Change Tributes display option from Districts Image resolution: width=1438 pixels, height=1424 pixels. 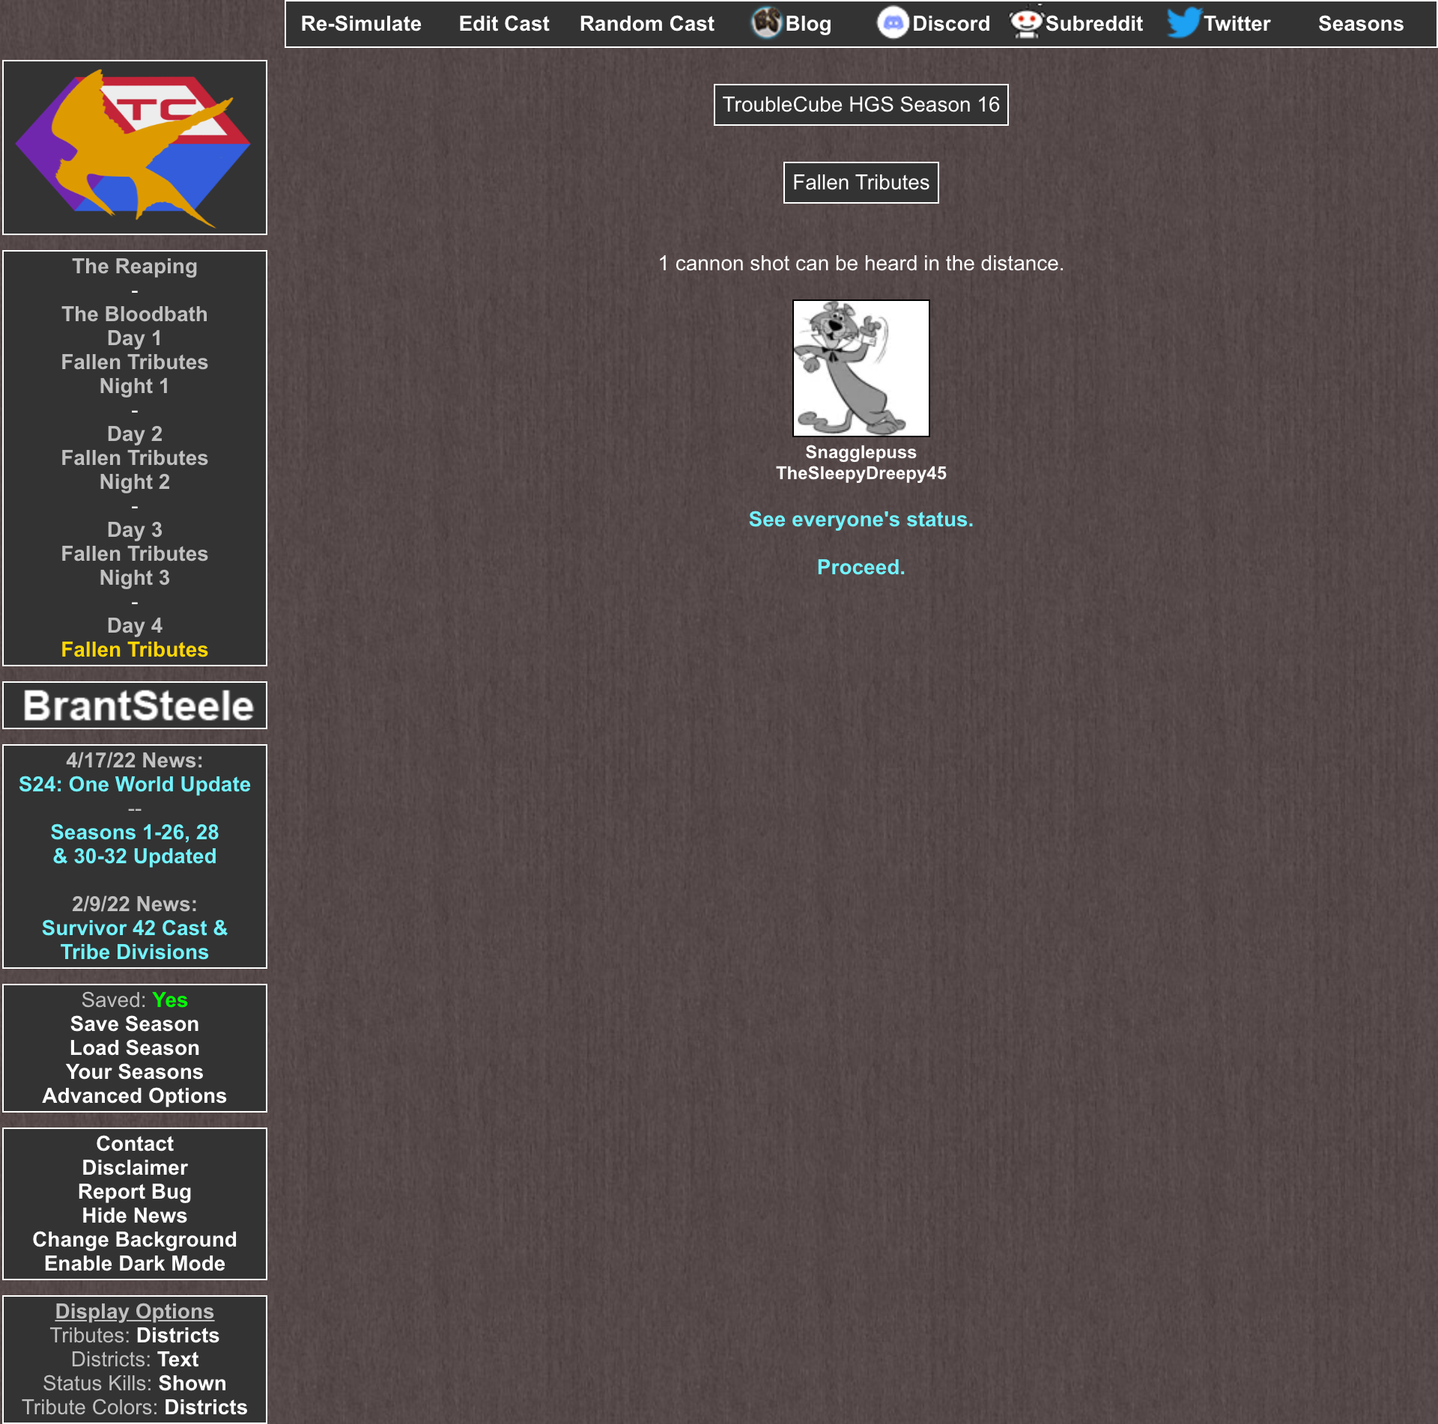click(178, 1336)
